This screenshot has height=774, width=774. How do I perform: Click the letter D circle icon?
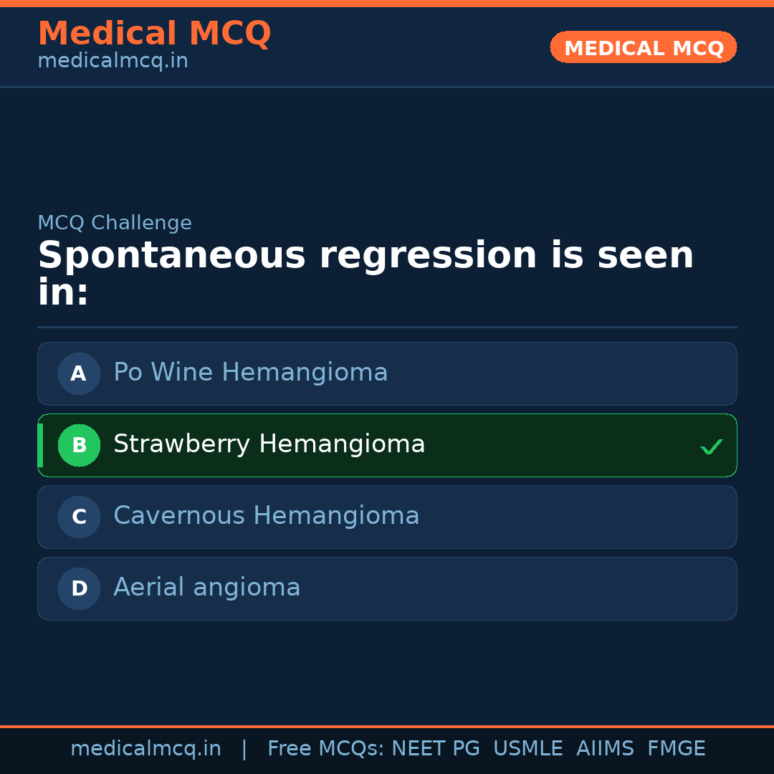(x=79, y=588)
